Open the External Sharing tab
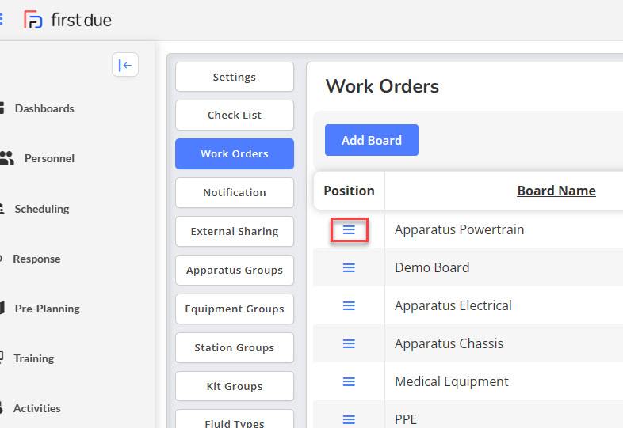Image resolution: width=623 pixels, height=428 pixels. pyautogui.click(x=235, y=231)
